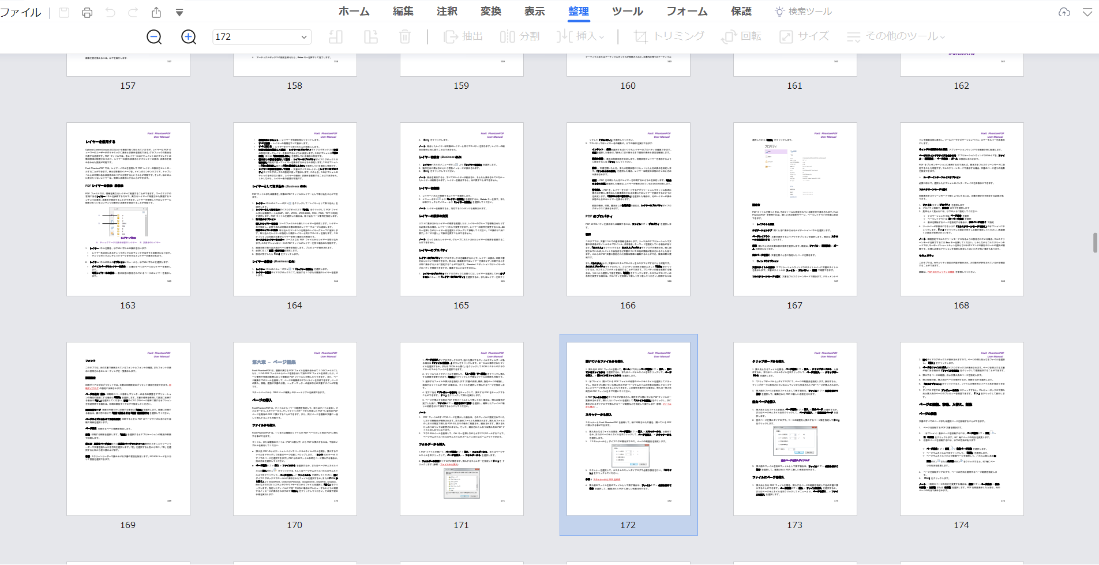Click the 抽出 button
This screenshot has height=565, width=1099.
click(463, 36)
